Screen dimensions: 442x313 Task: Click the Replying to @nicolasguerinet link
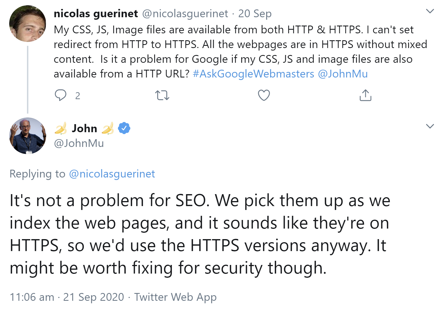tap(112, 174)
